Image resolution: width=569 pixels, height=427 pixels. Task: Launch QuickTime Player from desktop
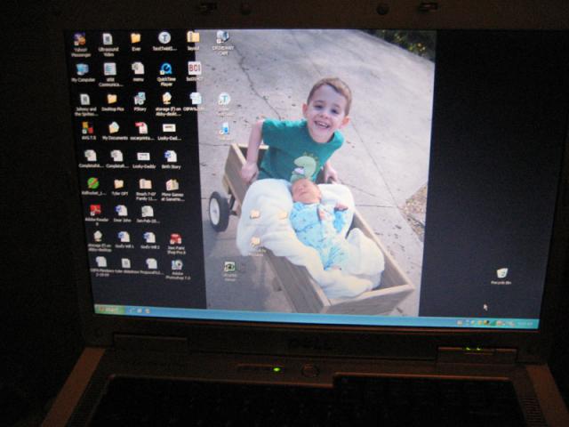tap(166, 74)
